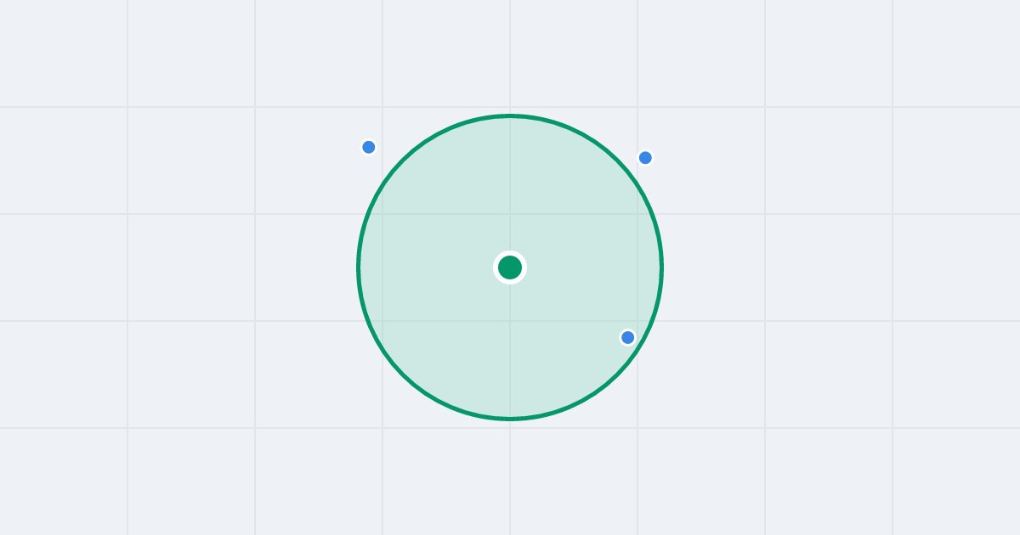
Task: Select the blue dot outside the circle's left side
Action: [x=369, y=147]
